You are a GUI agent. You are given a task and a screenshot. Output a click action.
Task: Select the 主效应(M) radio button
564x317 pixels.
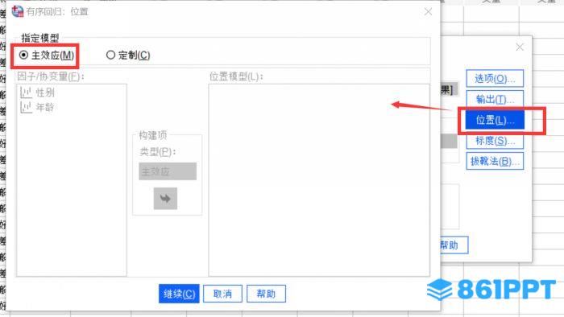(x=23, y=56)
